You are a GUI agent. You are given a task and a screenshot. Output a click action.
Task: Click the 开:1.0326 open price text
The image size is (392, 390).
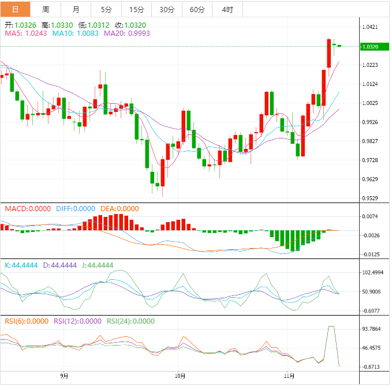21,25
